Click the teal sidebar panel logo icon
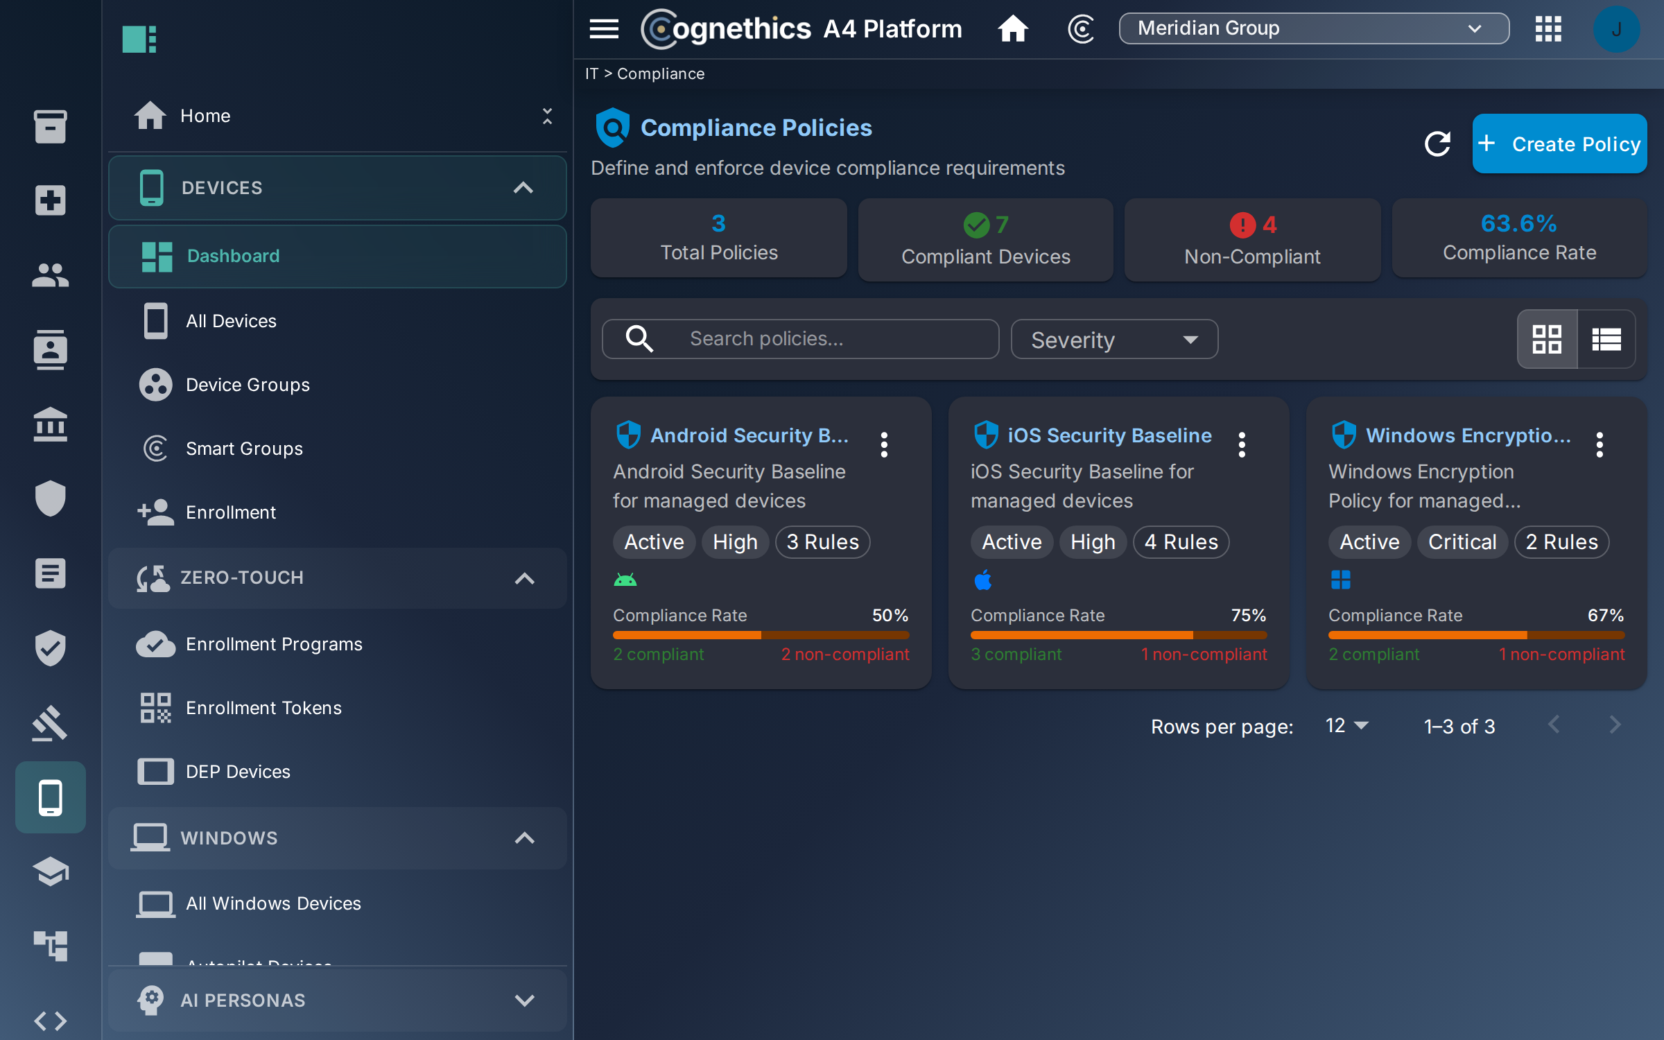The height and width of the screenshot is (1040, 1664). [139, 39]
